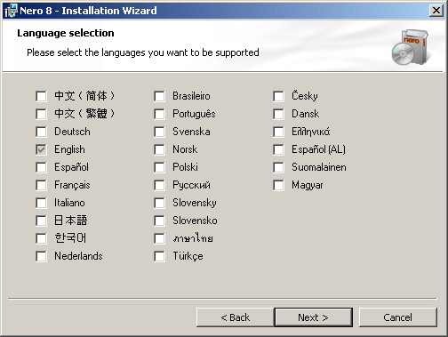Go back with the Back button
Screen dimensions: 448x337
coord(236,317)
